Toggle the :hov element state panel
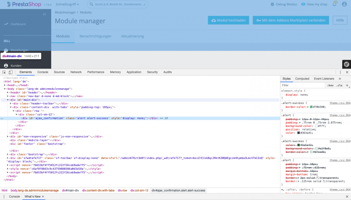 tap(330, 85)
